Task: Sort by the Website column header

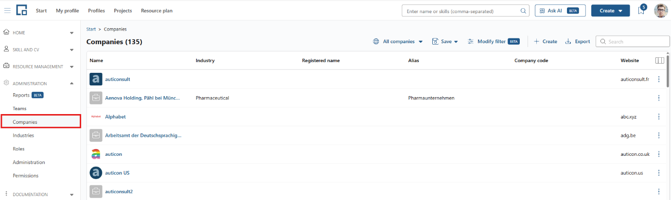Action: (630, 61)
